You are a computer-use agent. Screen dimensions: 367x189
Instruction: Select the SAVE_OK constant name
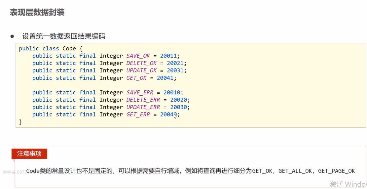click(138, 56)
